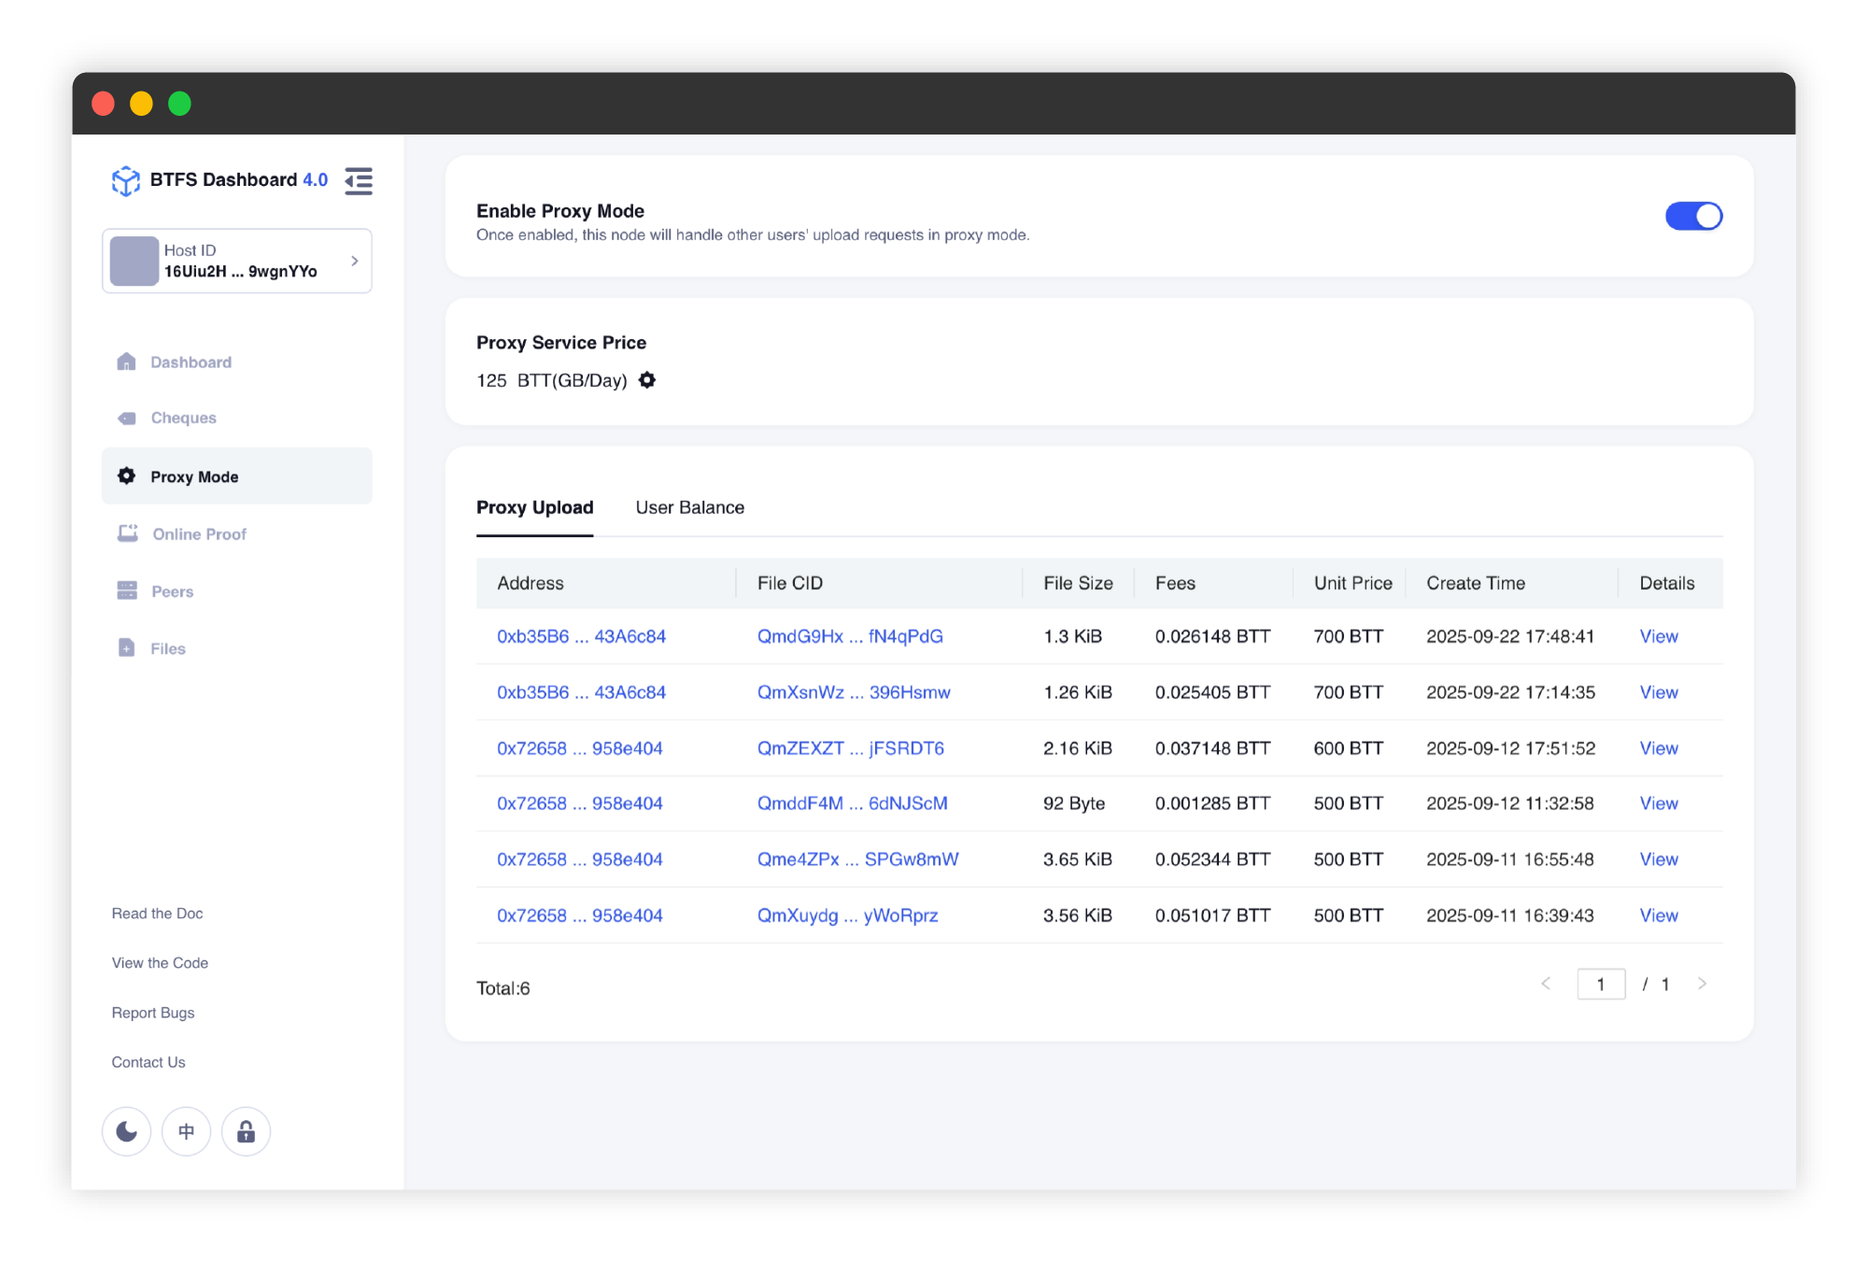Click the BTFS cube logo
This screenshot has width=1868, height=1262.
(x=125, y=180)
